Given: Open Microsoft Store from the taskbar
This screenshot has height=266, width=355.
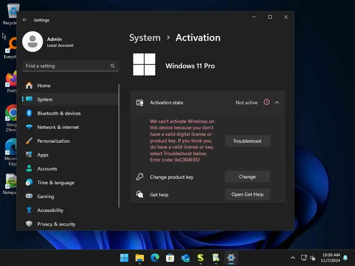Looking at the screenshot, I should click(170, 258).
